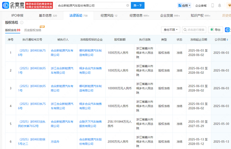Open the 身份不限 dropdown filter
Image resolution: width=231 pixels, height=149 pixels.
(171, 30)
